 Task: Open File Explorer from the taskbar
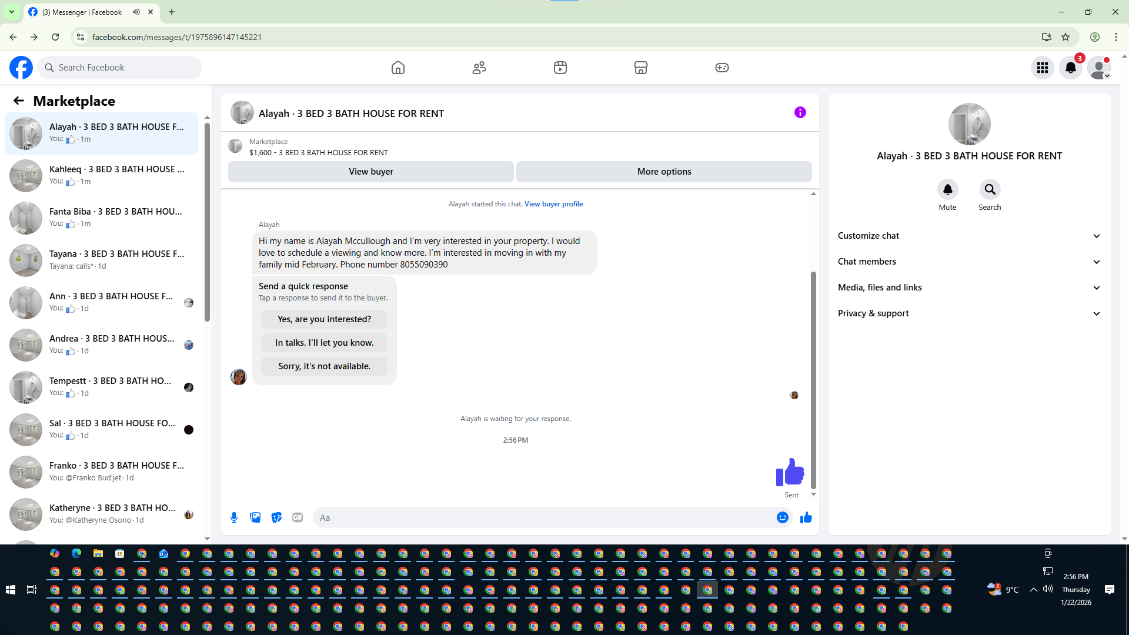click(98, 553)
